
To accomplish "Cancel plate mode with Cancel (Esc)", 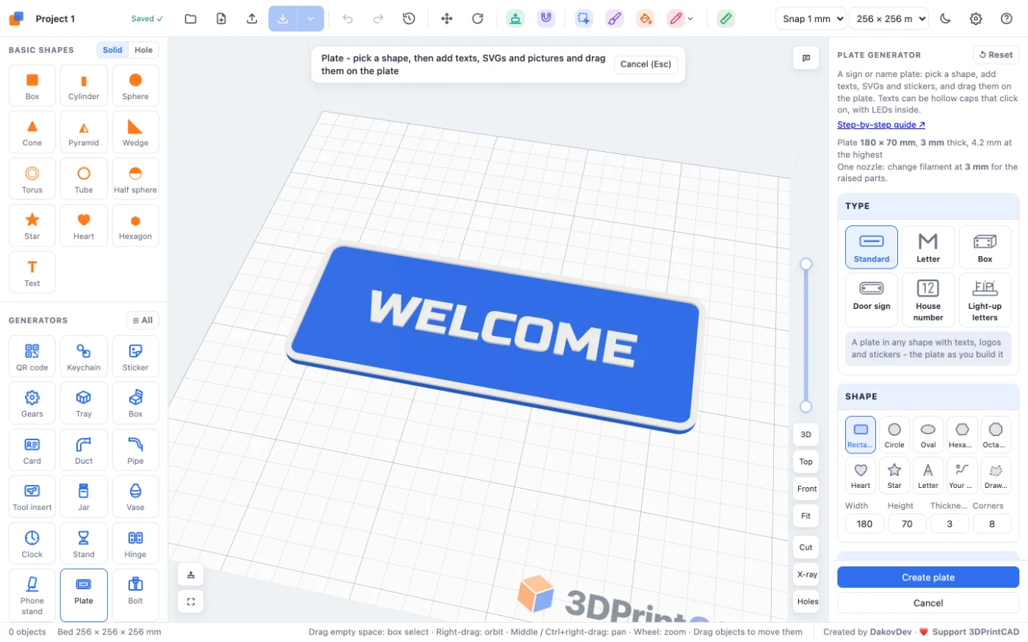I will tap(645, 65).
